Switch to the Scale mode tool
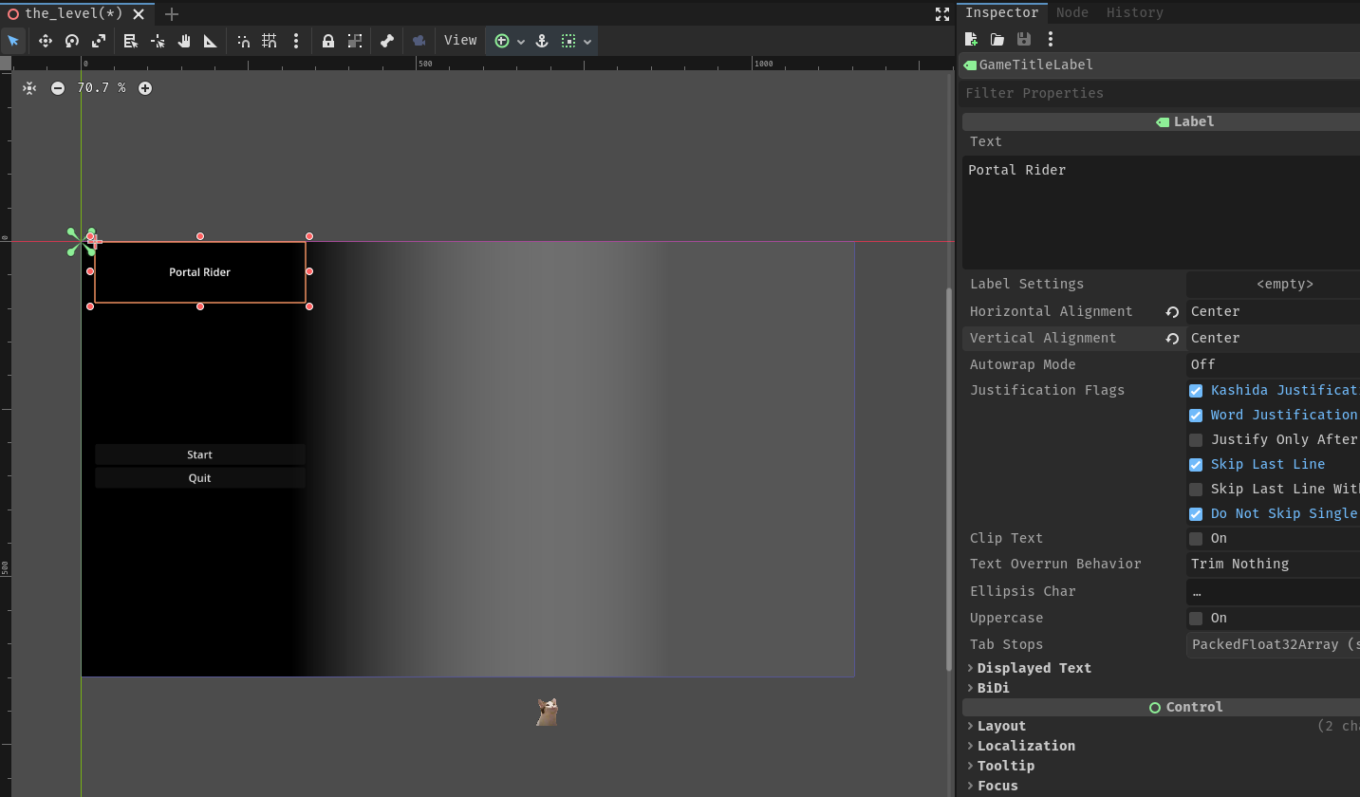Screen dimensions: 1360x797 99,41
